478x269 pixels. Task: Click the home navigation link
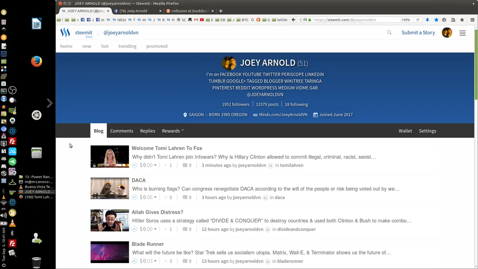66,46
